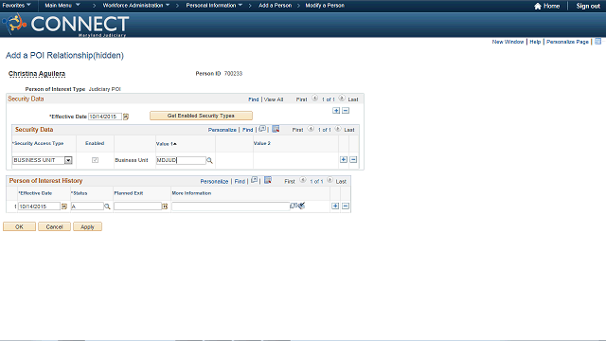
Task: Click the CONNECT Maryland Judiciary logo
Action: [65, 25]
